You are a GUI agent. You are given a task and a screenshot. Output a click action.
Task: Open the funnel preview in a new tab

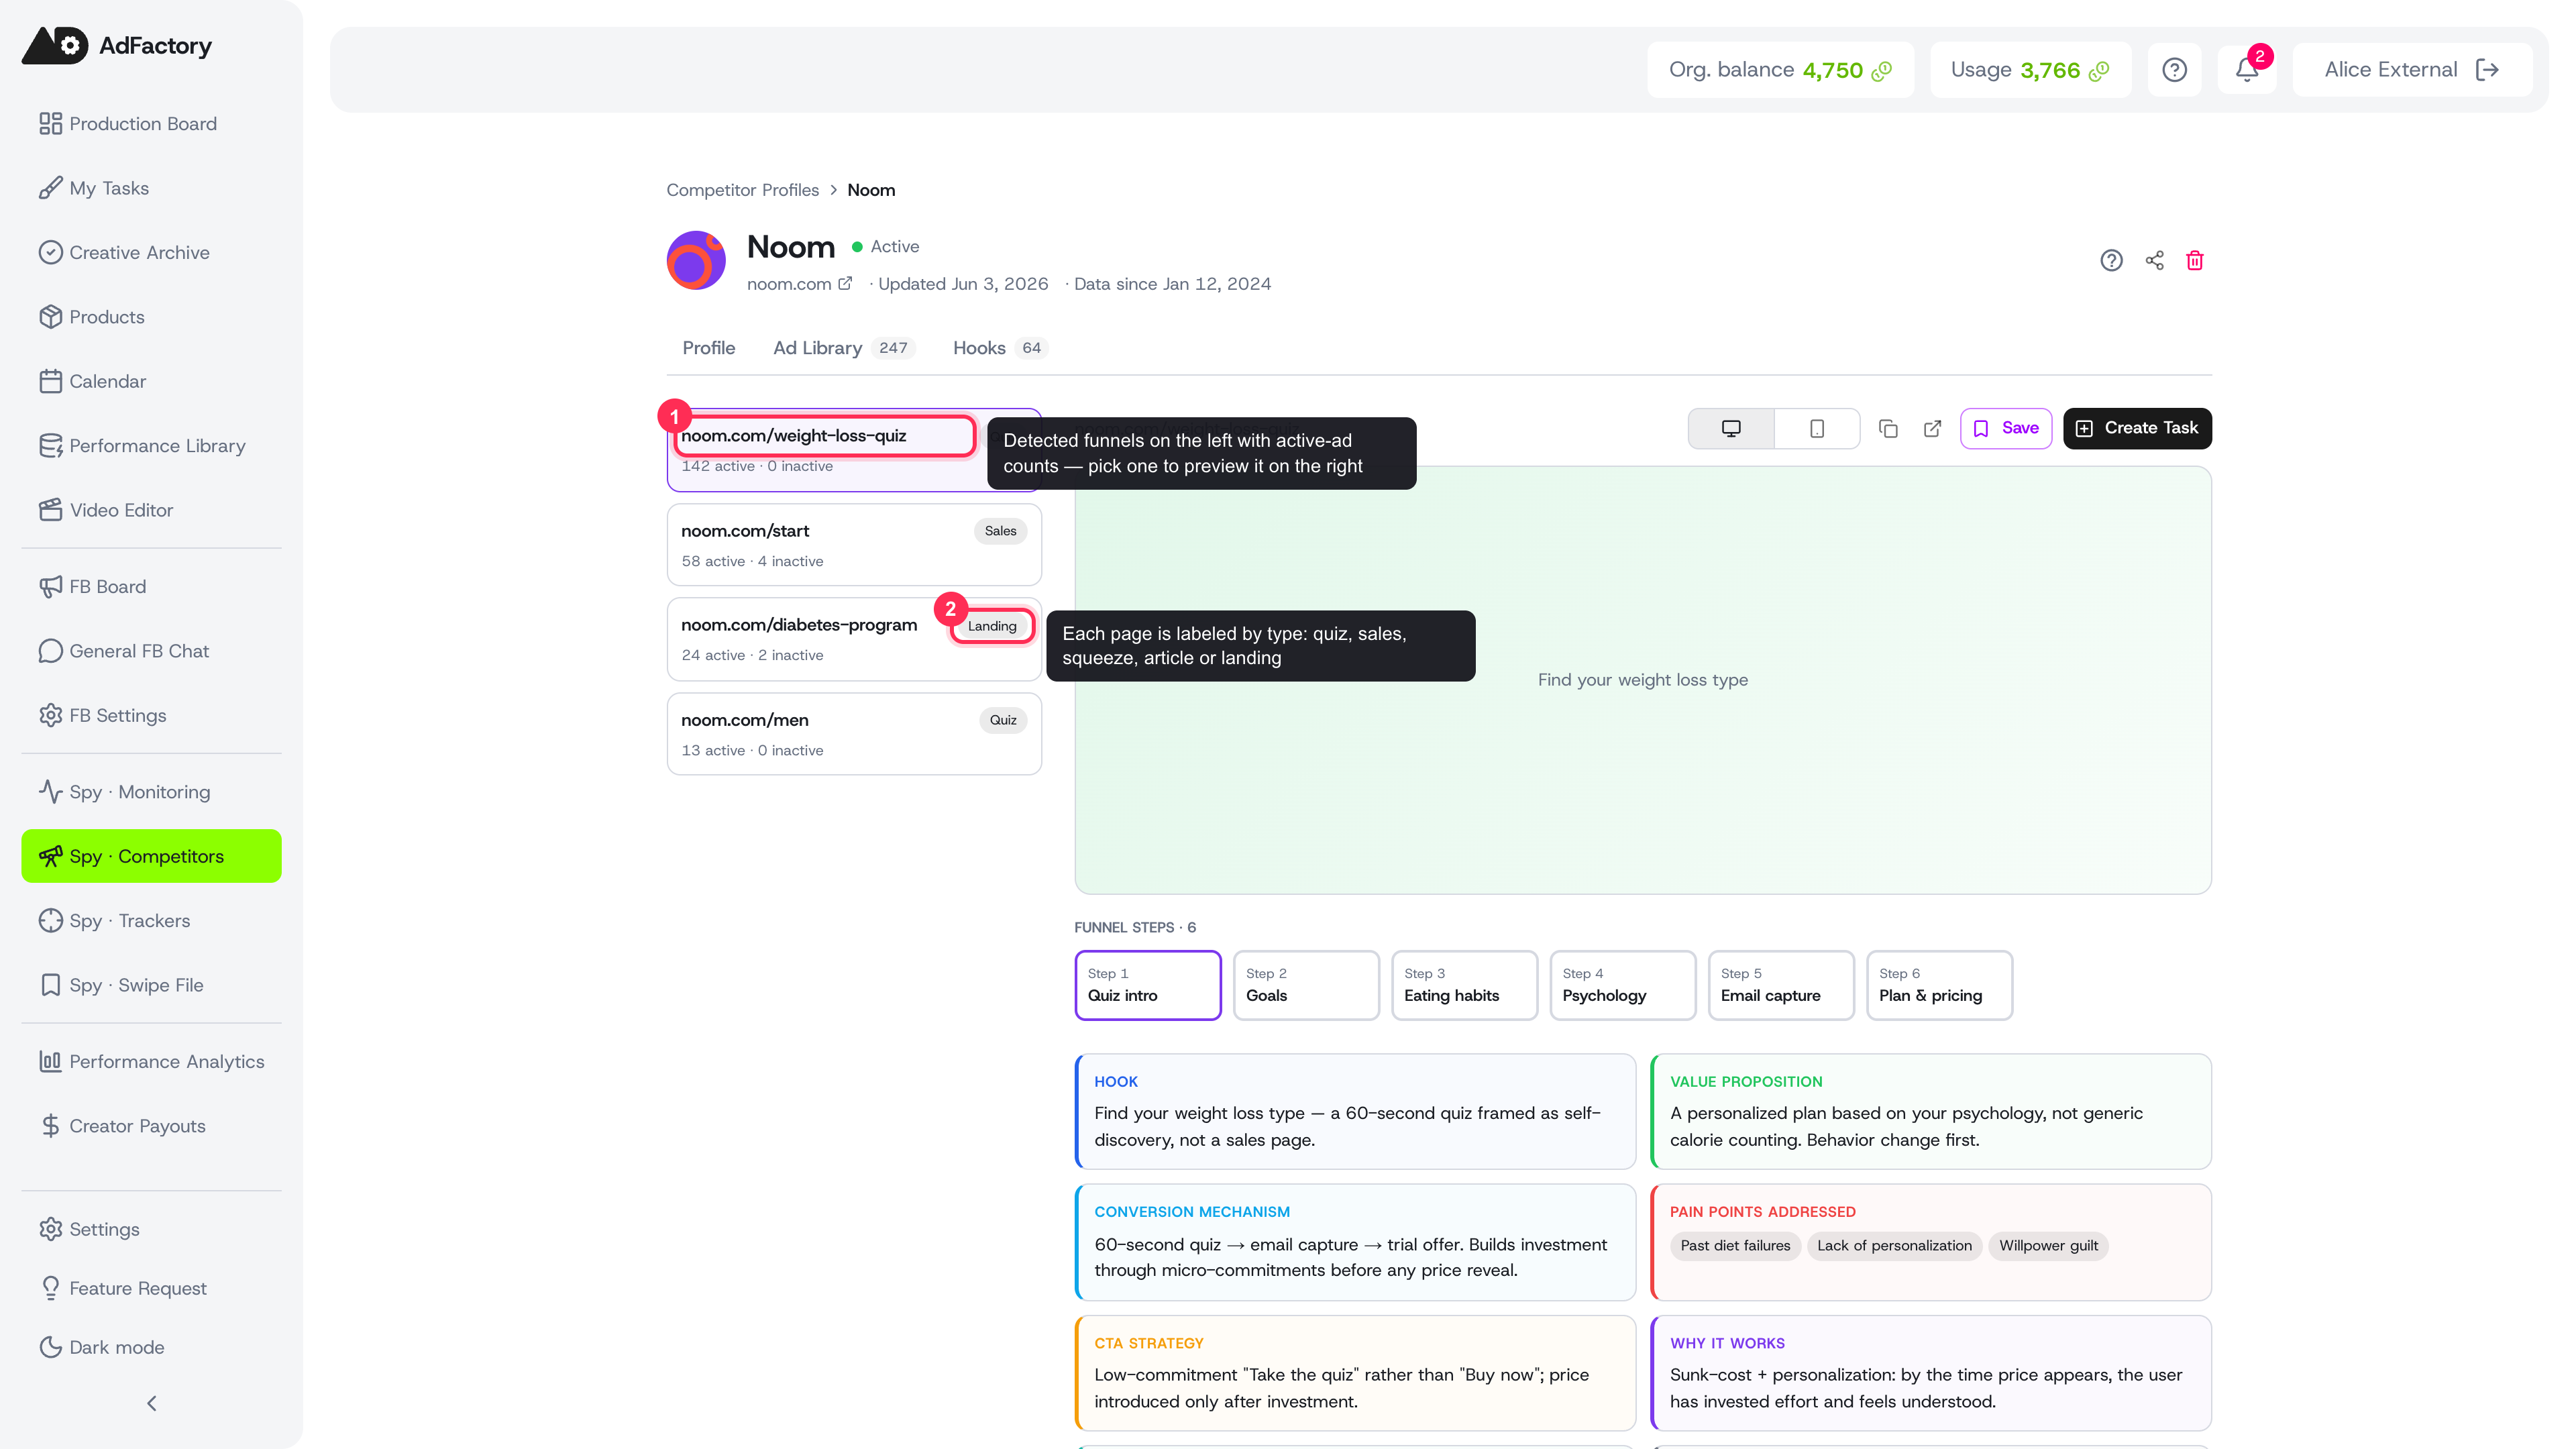pos(1932,429)
